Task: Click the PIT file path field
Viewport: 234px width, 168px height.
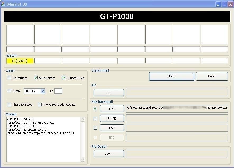Action: click(177, 93)
